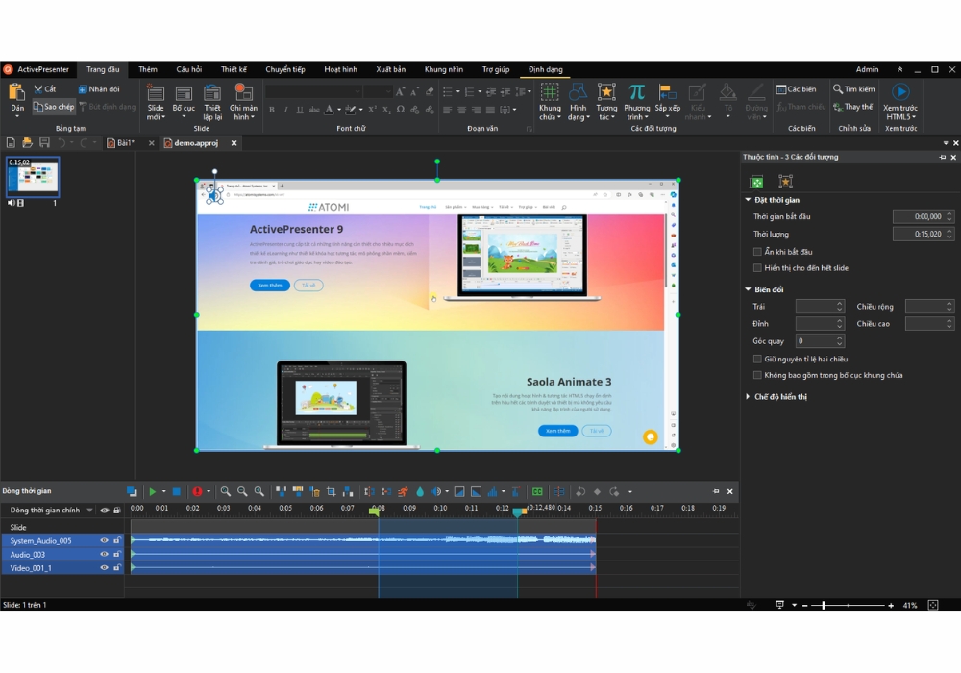Switch to the Câu hỏi tab
The image size is (961, 673).
[x=188, y=69]
